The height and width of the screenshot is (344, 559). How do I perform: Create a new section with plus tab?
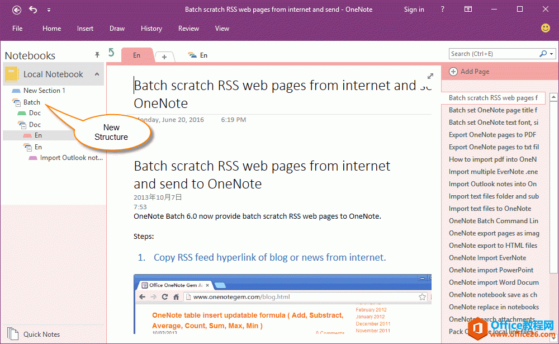click(x=164, y=56)
